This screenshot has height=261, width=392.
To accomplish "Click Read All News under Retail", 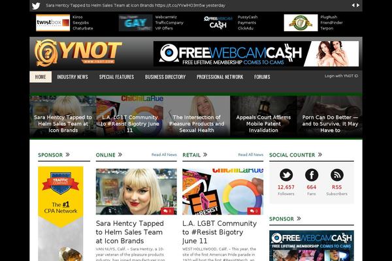I will pos(251,155).
